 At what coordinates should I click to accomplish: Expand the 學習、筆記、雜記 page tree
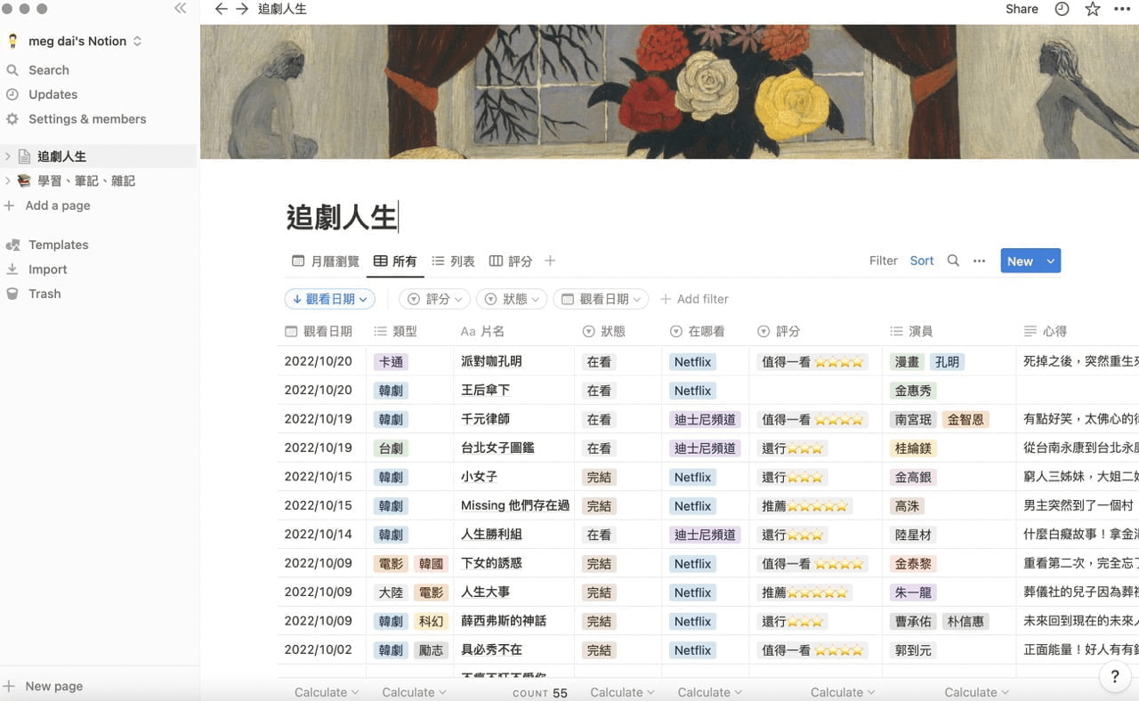pyautogui.click(x=8, y=181)
